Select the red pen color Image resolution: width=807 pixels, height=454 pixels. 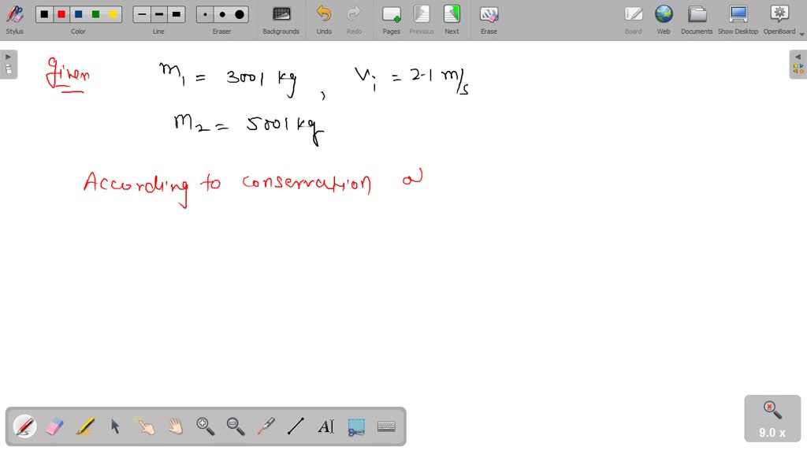click(x=61, y=14)
